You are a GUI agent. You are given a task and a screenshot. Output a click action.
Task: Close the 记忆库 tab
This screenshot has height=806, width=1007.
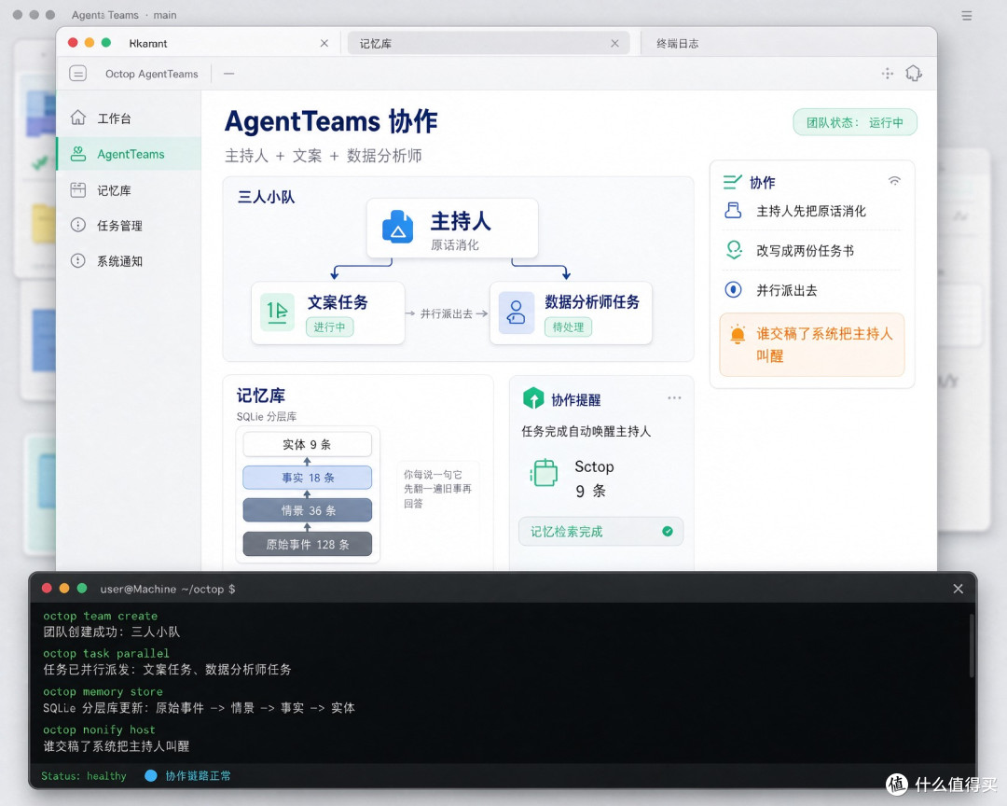click(614, 43)
